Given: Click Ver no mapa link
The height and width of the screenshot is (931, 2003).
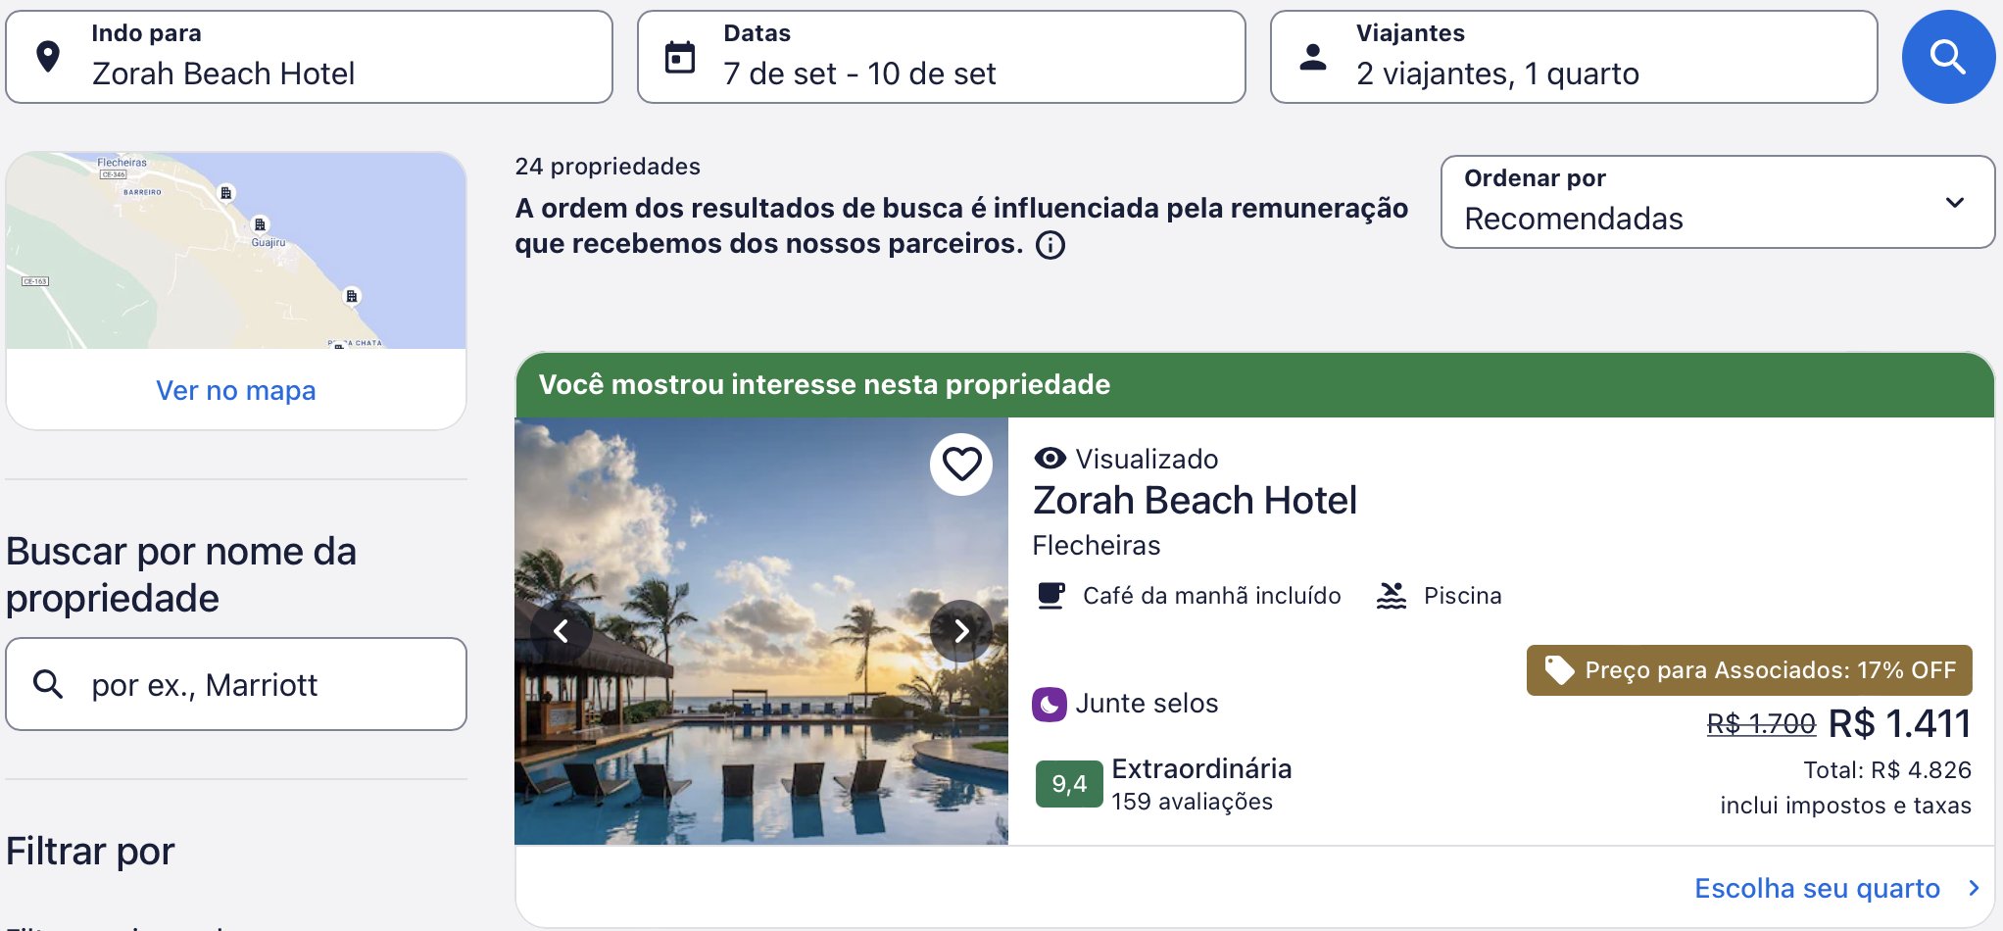Looking at the screenshot, I should [x=236, y=390].
